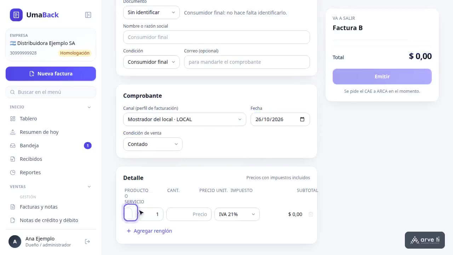Click the Tablero grid icon
The width and height of the screenshot is (453, 255).
point(13,119)
